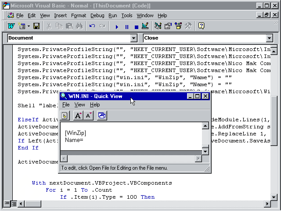Click the [WinZip] text in Quick View
281x211 pixels.
pyautogui.click(x=76, y=133)
